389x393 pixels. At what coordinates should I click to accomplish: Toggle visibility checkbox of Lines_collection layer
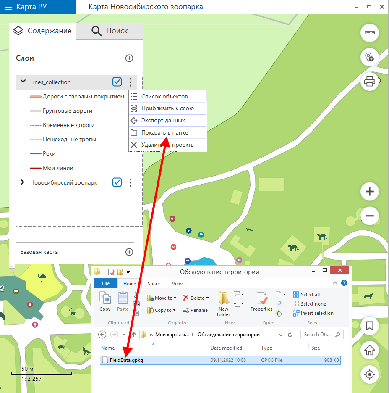tap(117, 82)
